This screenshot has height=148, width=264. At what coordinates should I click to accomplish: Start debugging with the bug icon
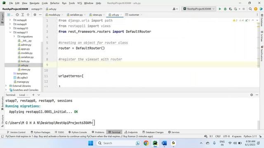pos(225,9)
